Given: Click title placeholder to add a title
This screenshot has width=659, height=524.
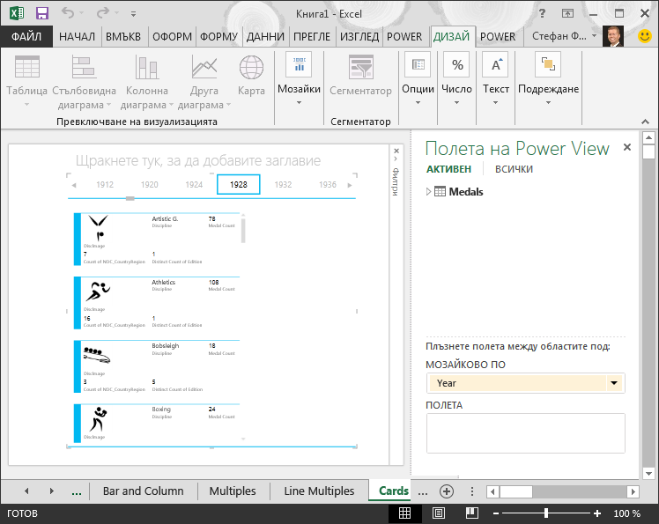Looking at the screenshot, I should tap(198, 160).
